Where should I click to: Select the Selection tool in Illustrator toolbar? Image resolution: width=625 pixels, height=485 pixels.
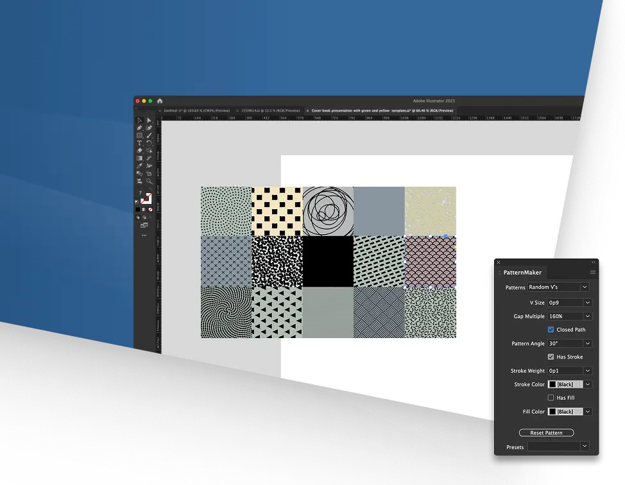[139, 121]
